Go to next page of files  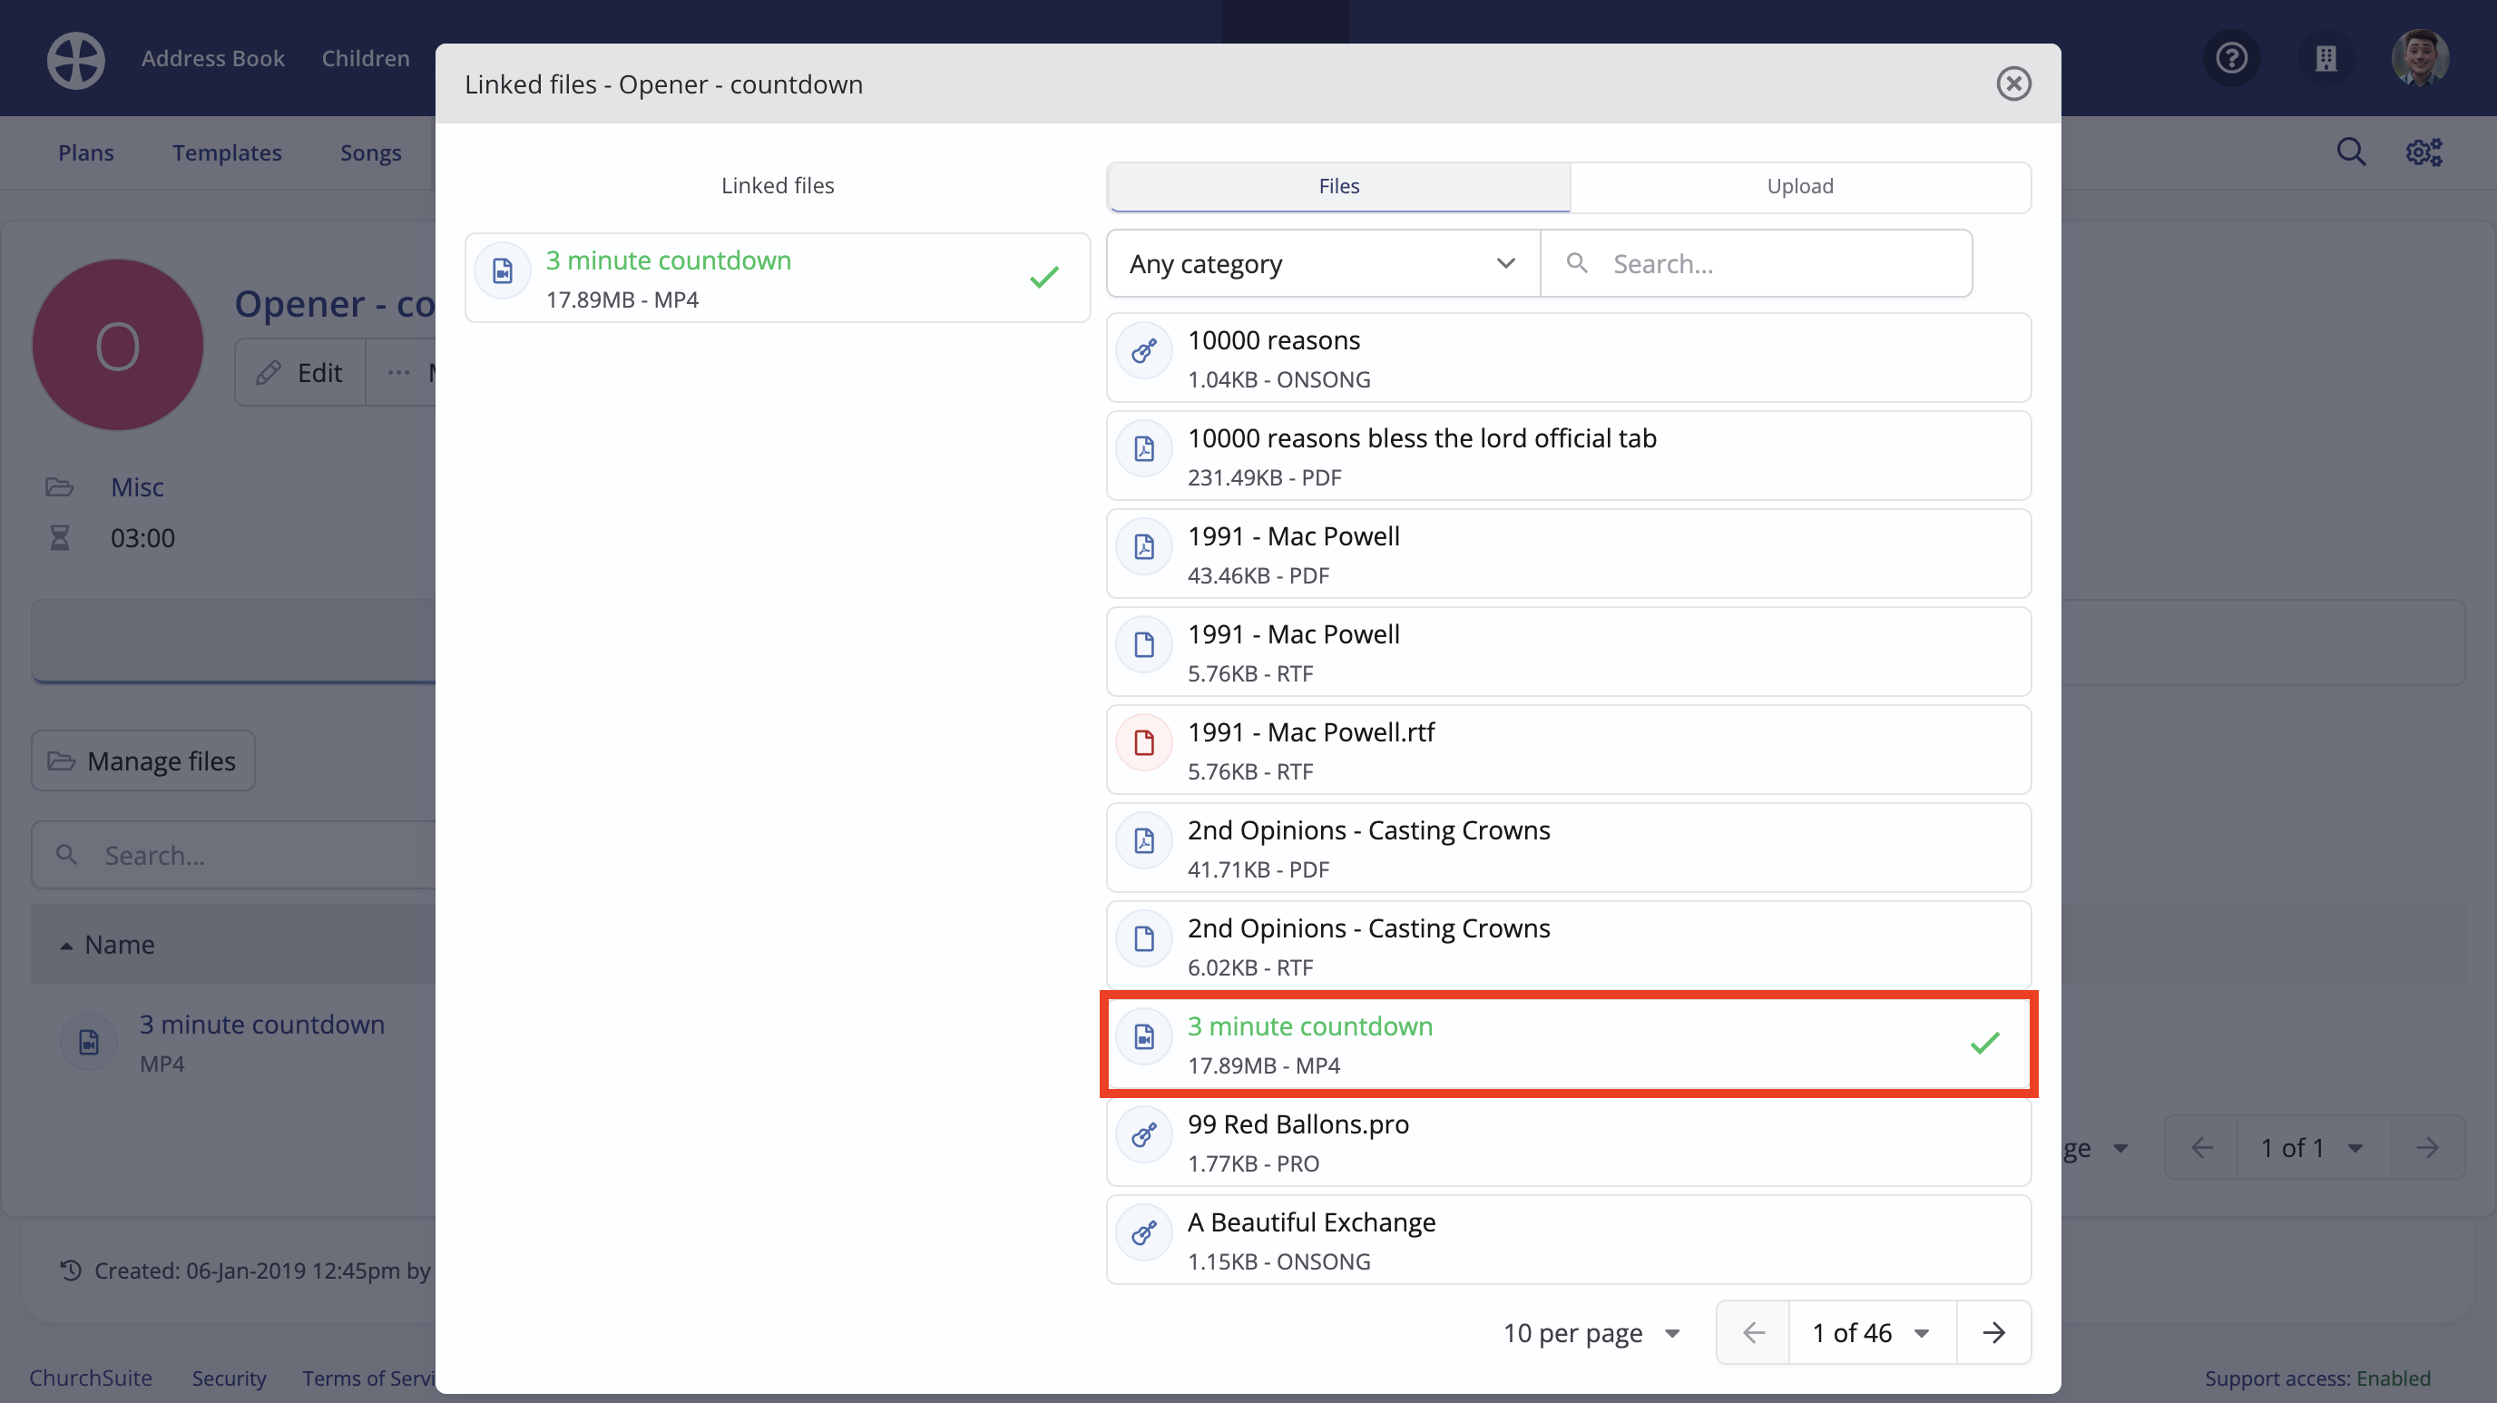click(1993, 1332)
